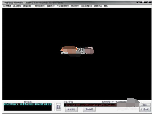Open the 帮助 menu
This screenshot has width=156, height=114.
tap(106, 6)
